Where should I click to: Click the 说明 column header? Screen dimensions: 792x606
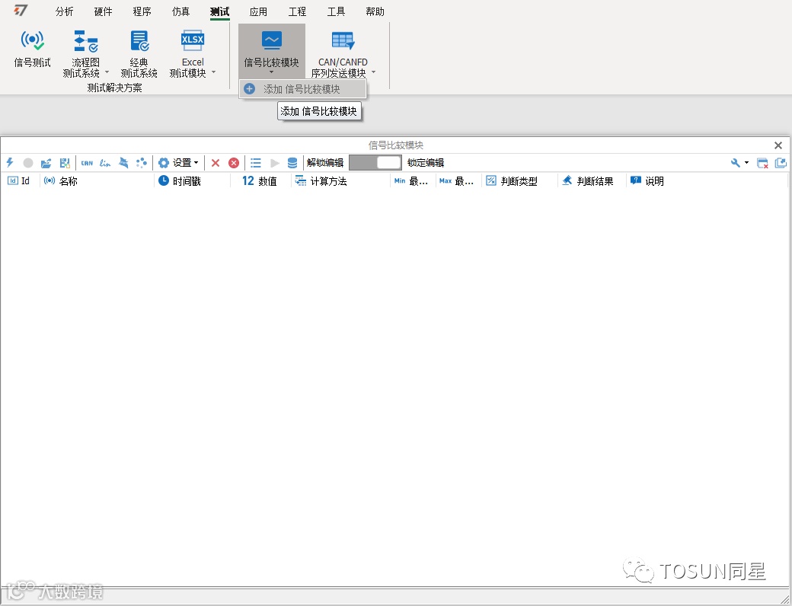(707, 180)
